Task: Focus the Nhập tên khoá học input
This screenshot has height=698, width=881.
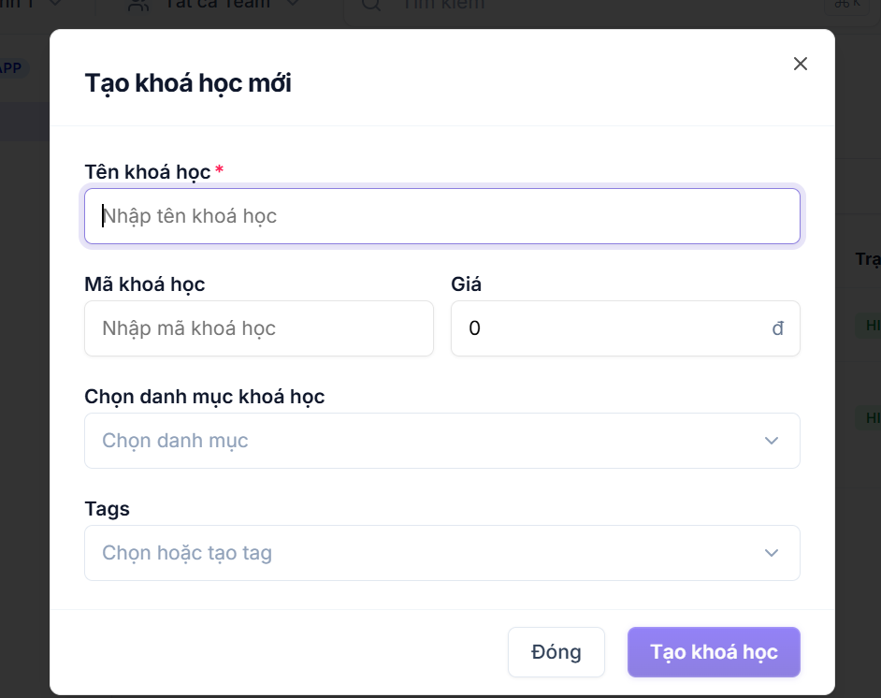Action: tap(442, 216)
